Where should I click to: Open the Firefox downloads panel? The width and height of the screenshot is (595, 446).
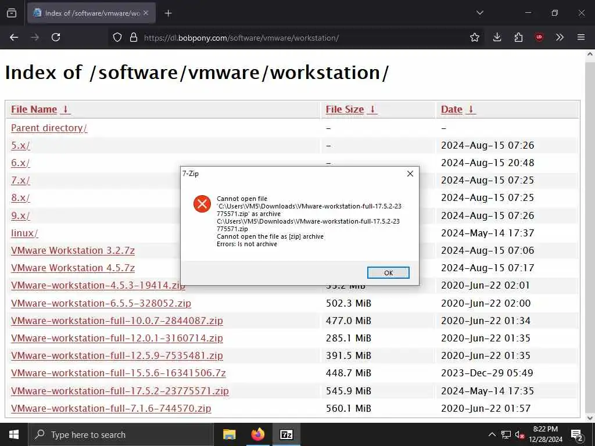pos(497,37)
